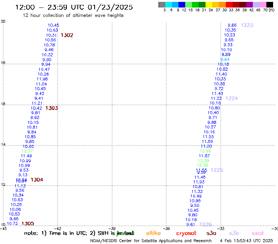Click the wave height reading 10.78

(49, 45)
